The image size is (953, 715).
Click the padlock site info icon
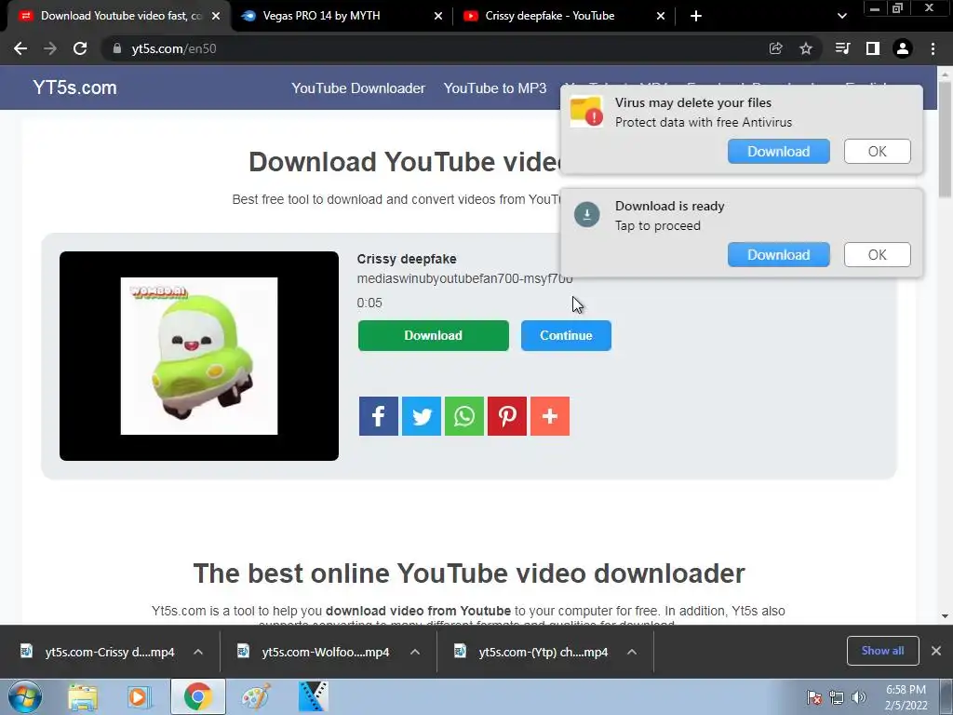click(117, 48)
